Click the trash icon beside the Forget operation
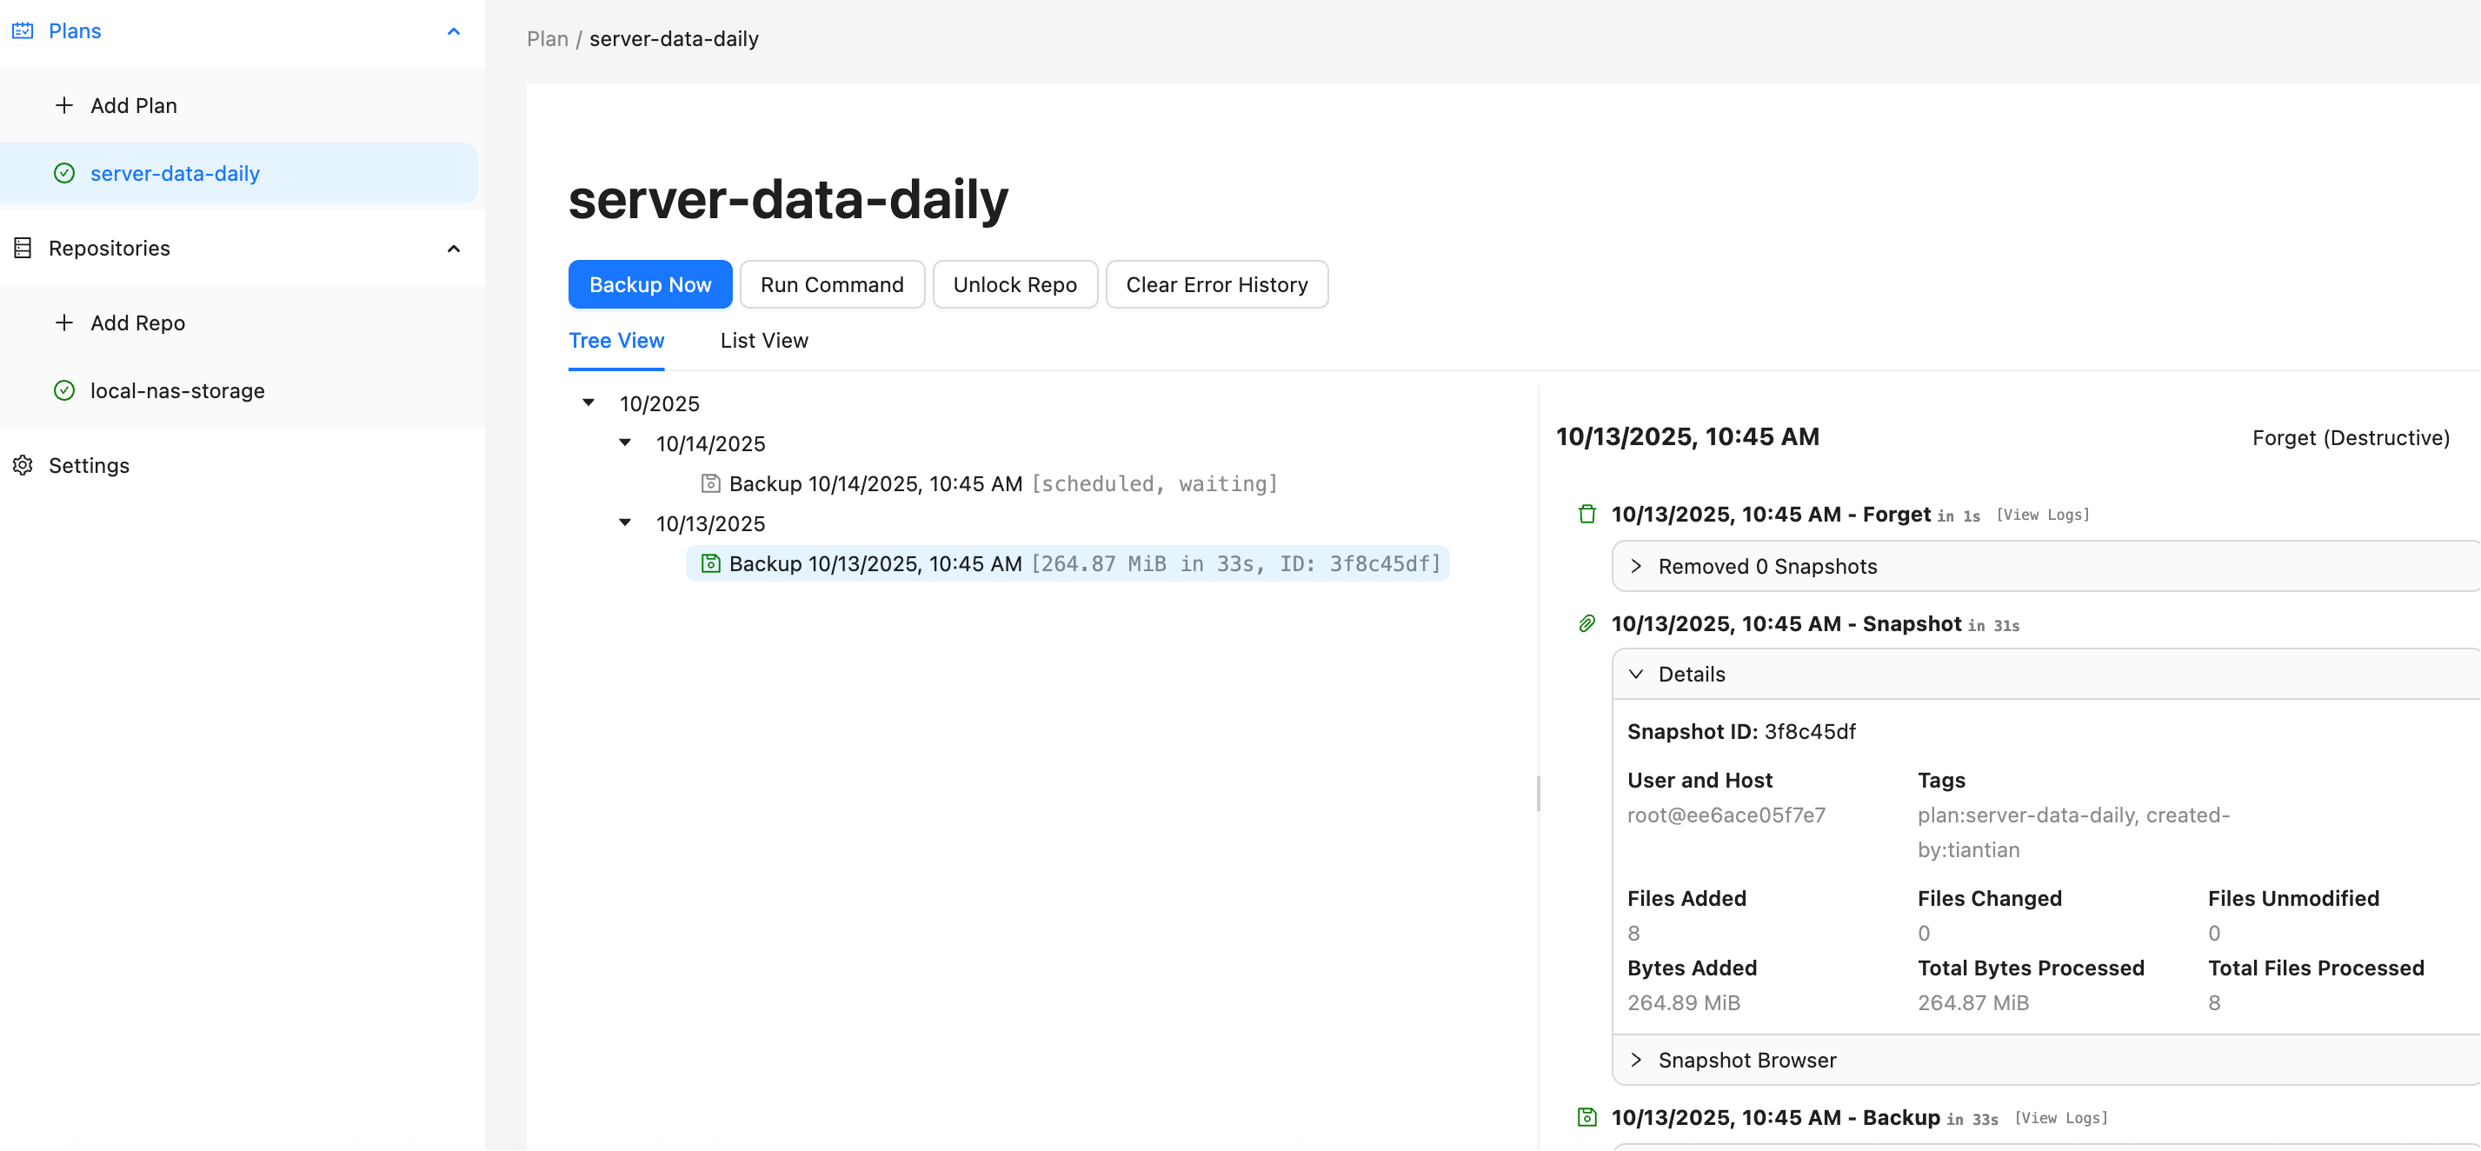 1587,514
